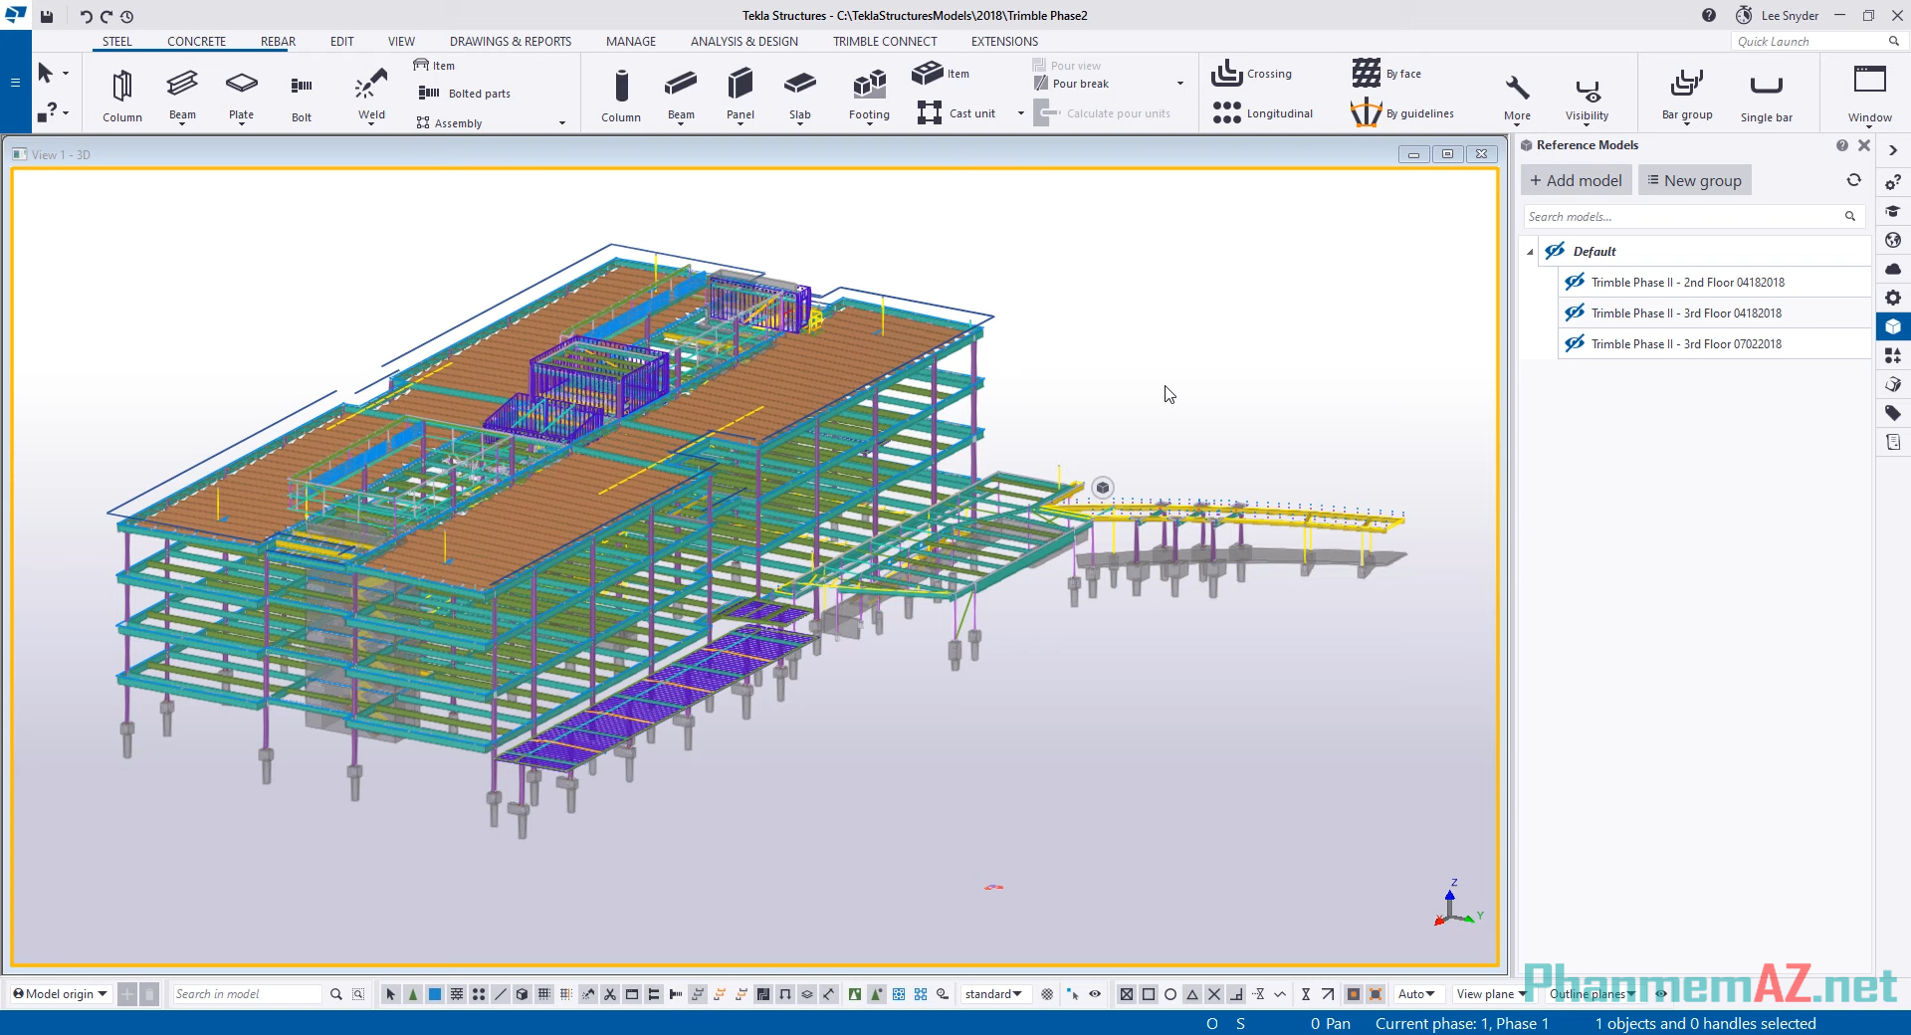Click the Search models input field
The image size is (1911, 1035).
[x=1682, y=216]
